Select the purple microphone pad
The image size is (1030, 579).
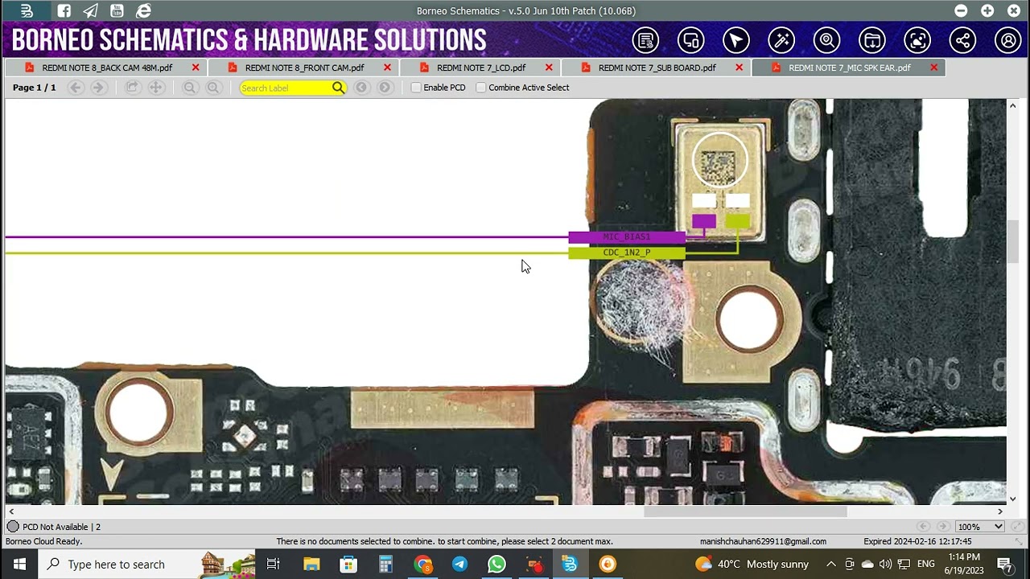pos(704,221)
